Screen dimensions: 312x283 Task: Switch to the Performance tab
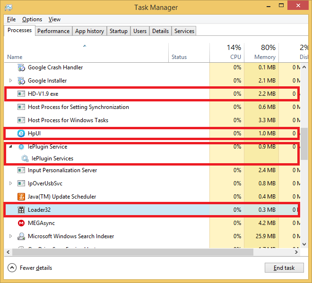(x=53, y=31)
